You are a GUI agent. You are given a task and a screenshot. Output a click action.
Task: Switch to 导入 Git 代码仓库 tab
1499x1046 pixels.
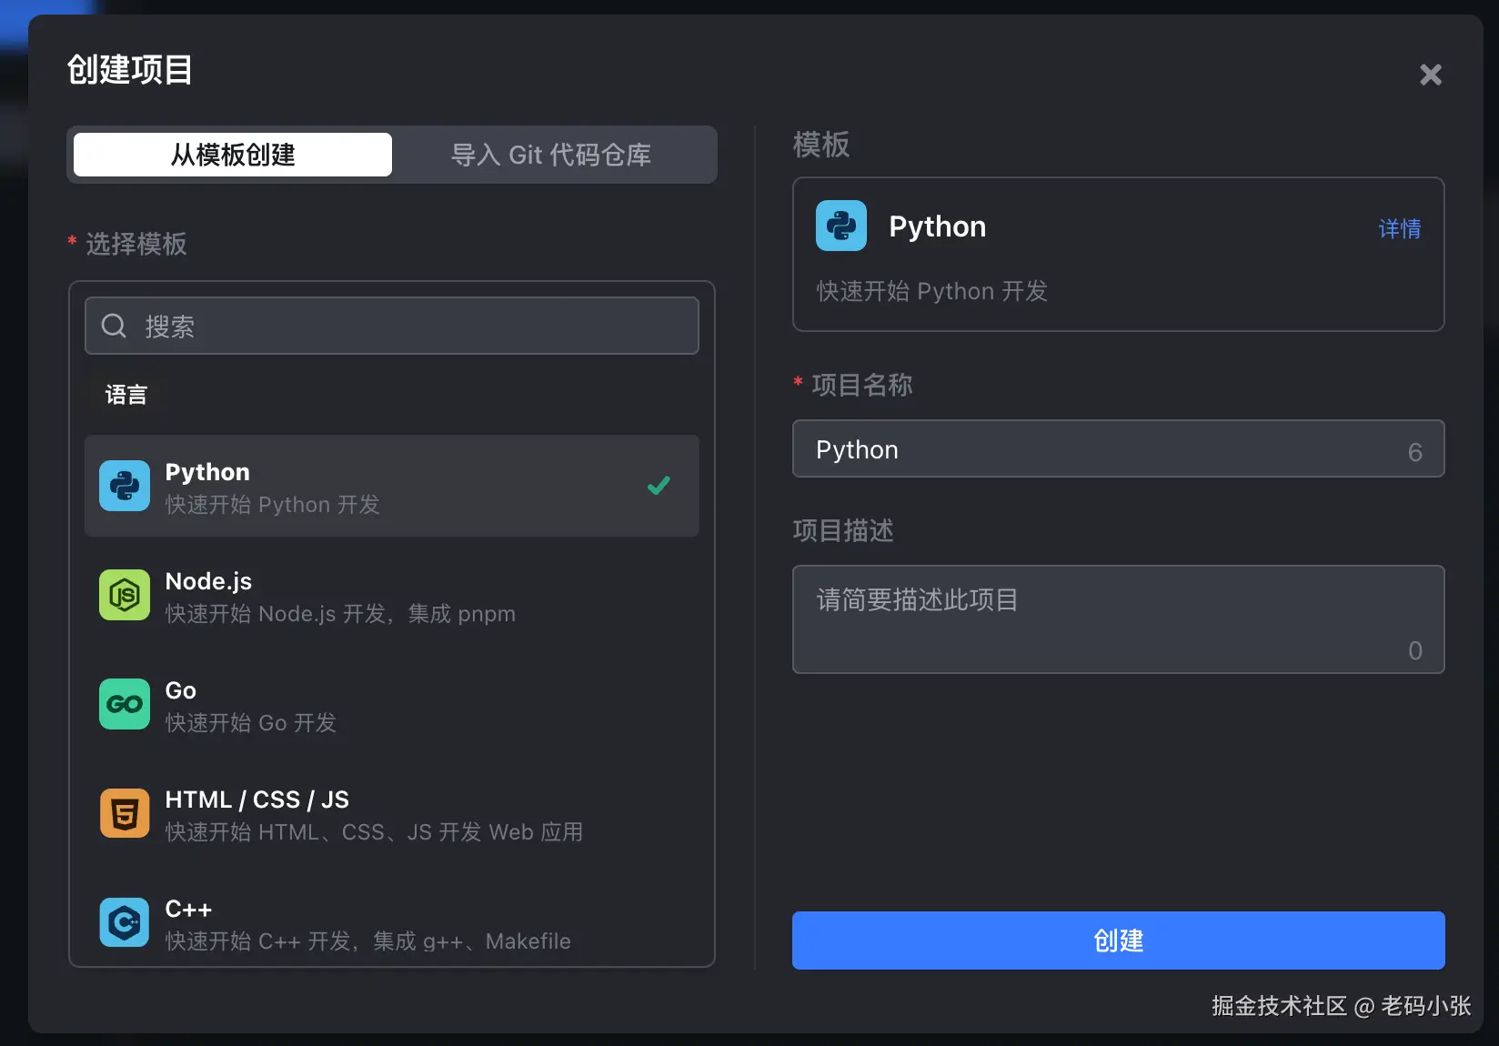pos(551,155)
